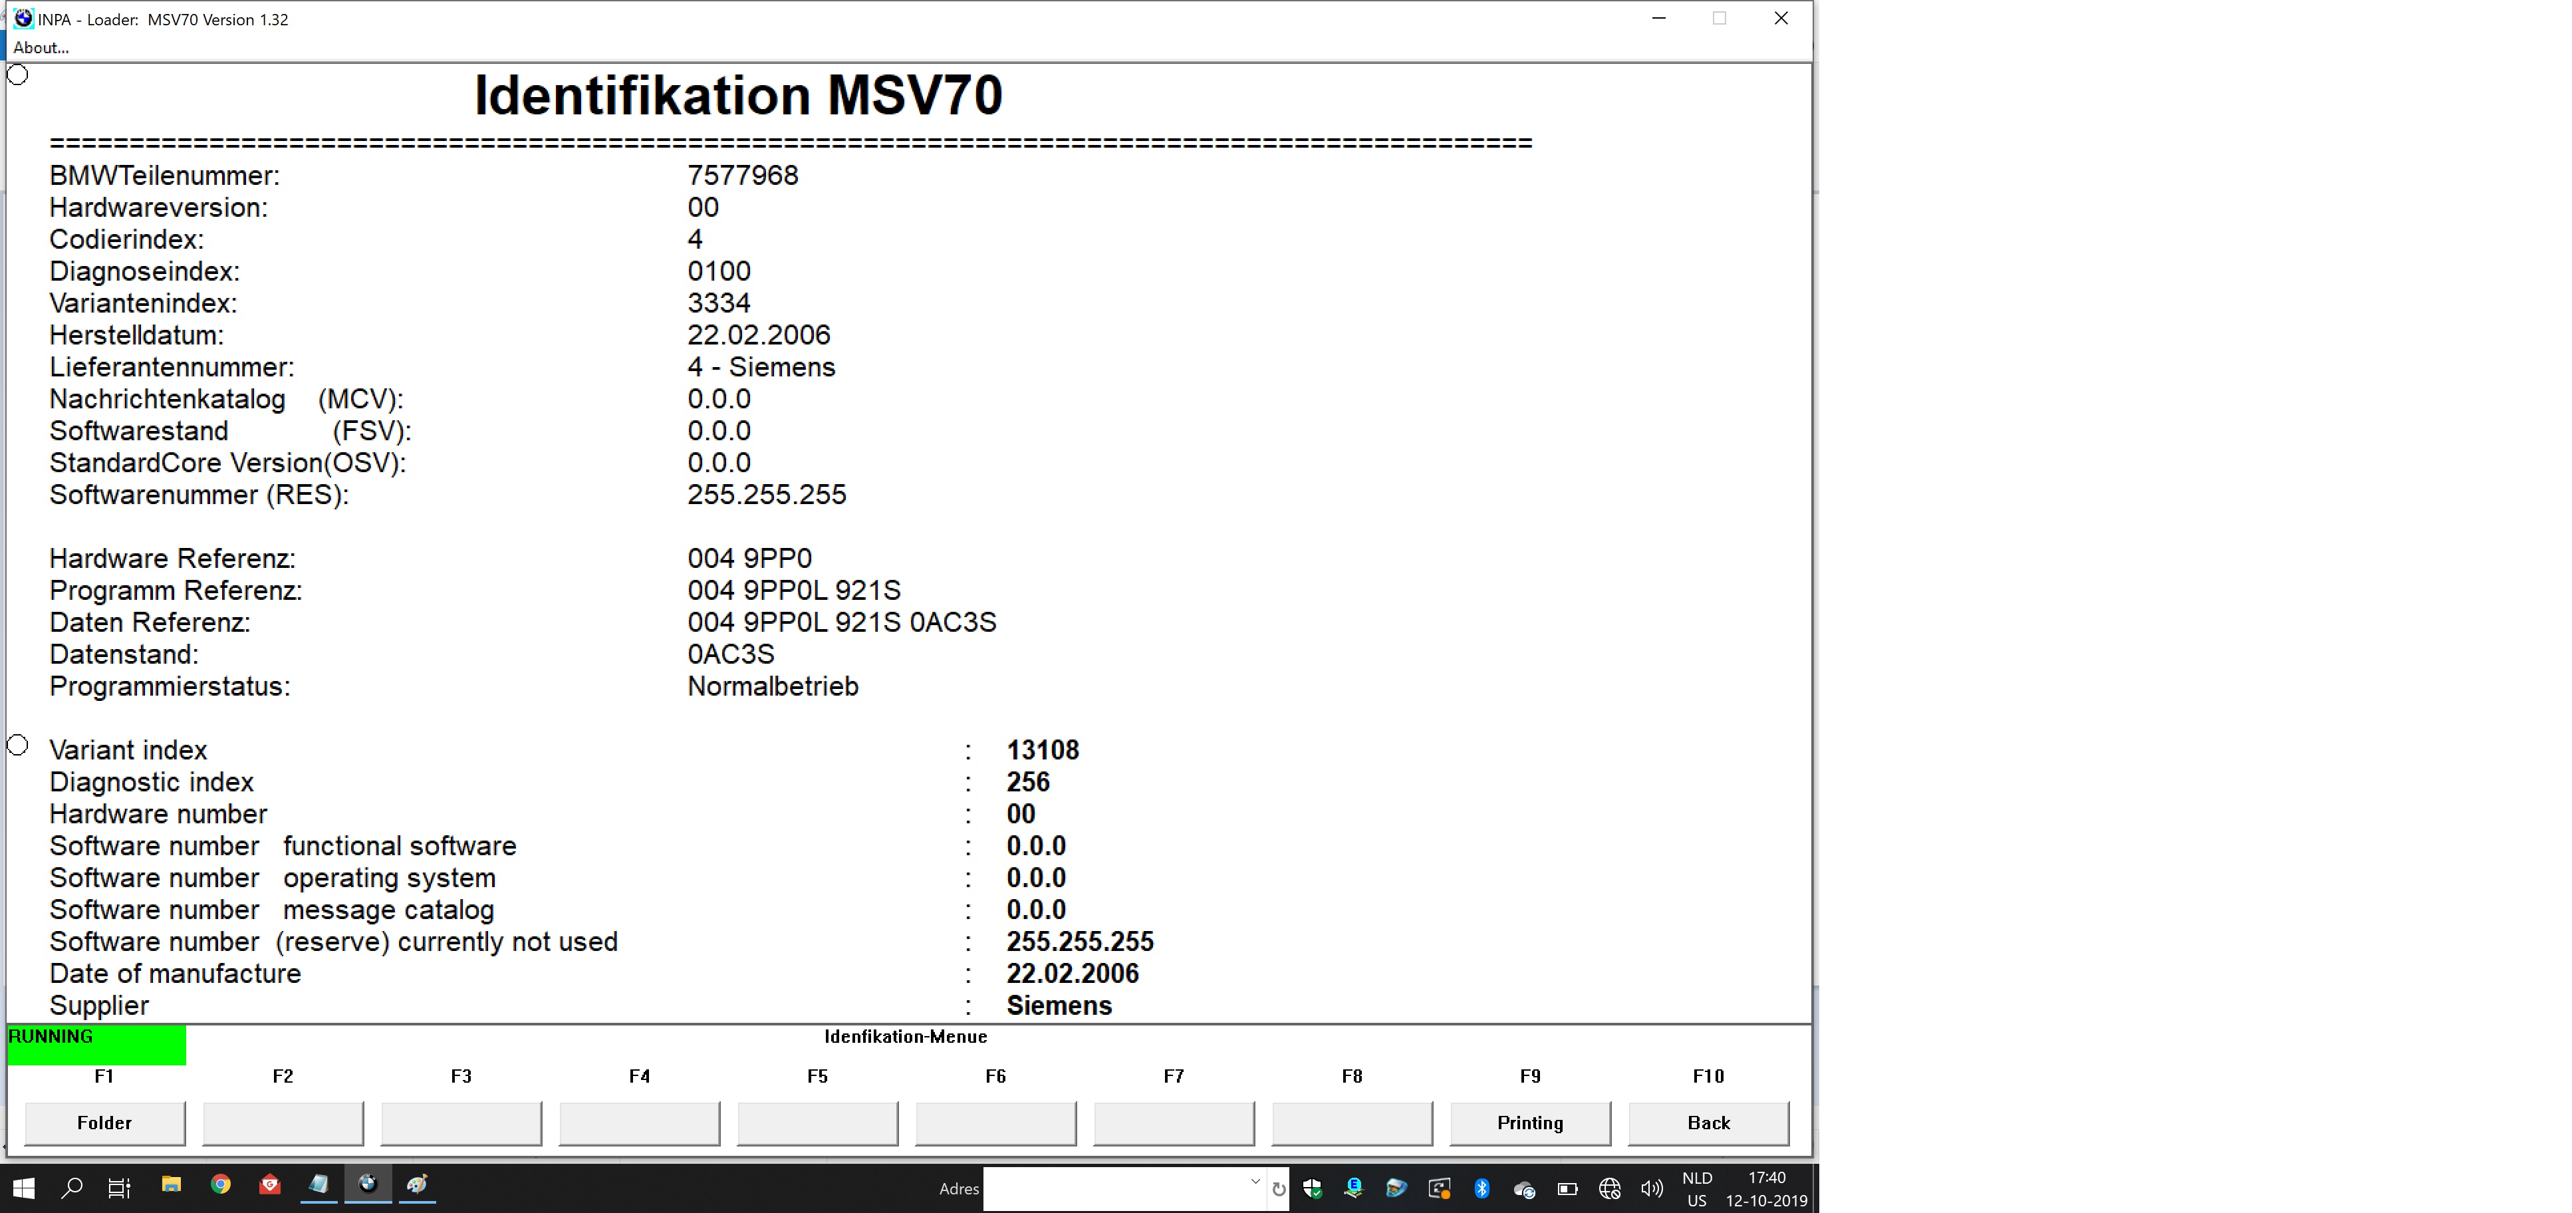Screen dimensions: 2572x1213
Task: Click the Back button under F10
Action: click(x=1708, y=1123)
